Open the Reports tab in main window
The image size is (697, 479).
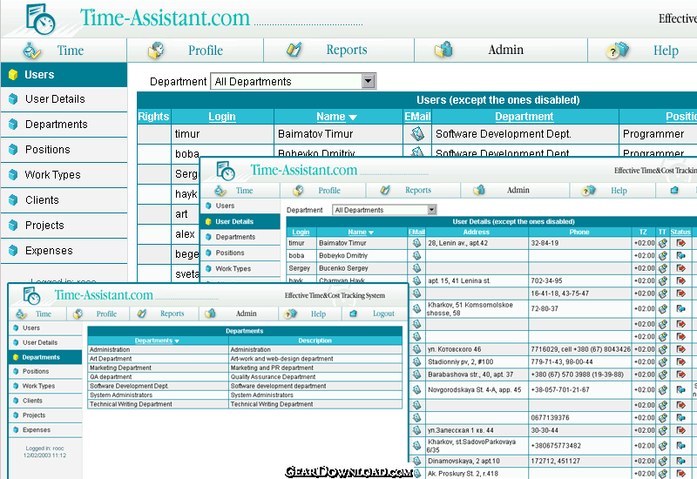(346, 50)
